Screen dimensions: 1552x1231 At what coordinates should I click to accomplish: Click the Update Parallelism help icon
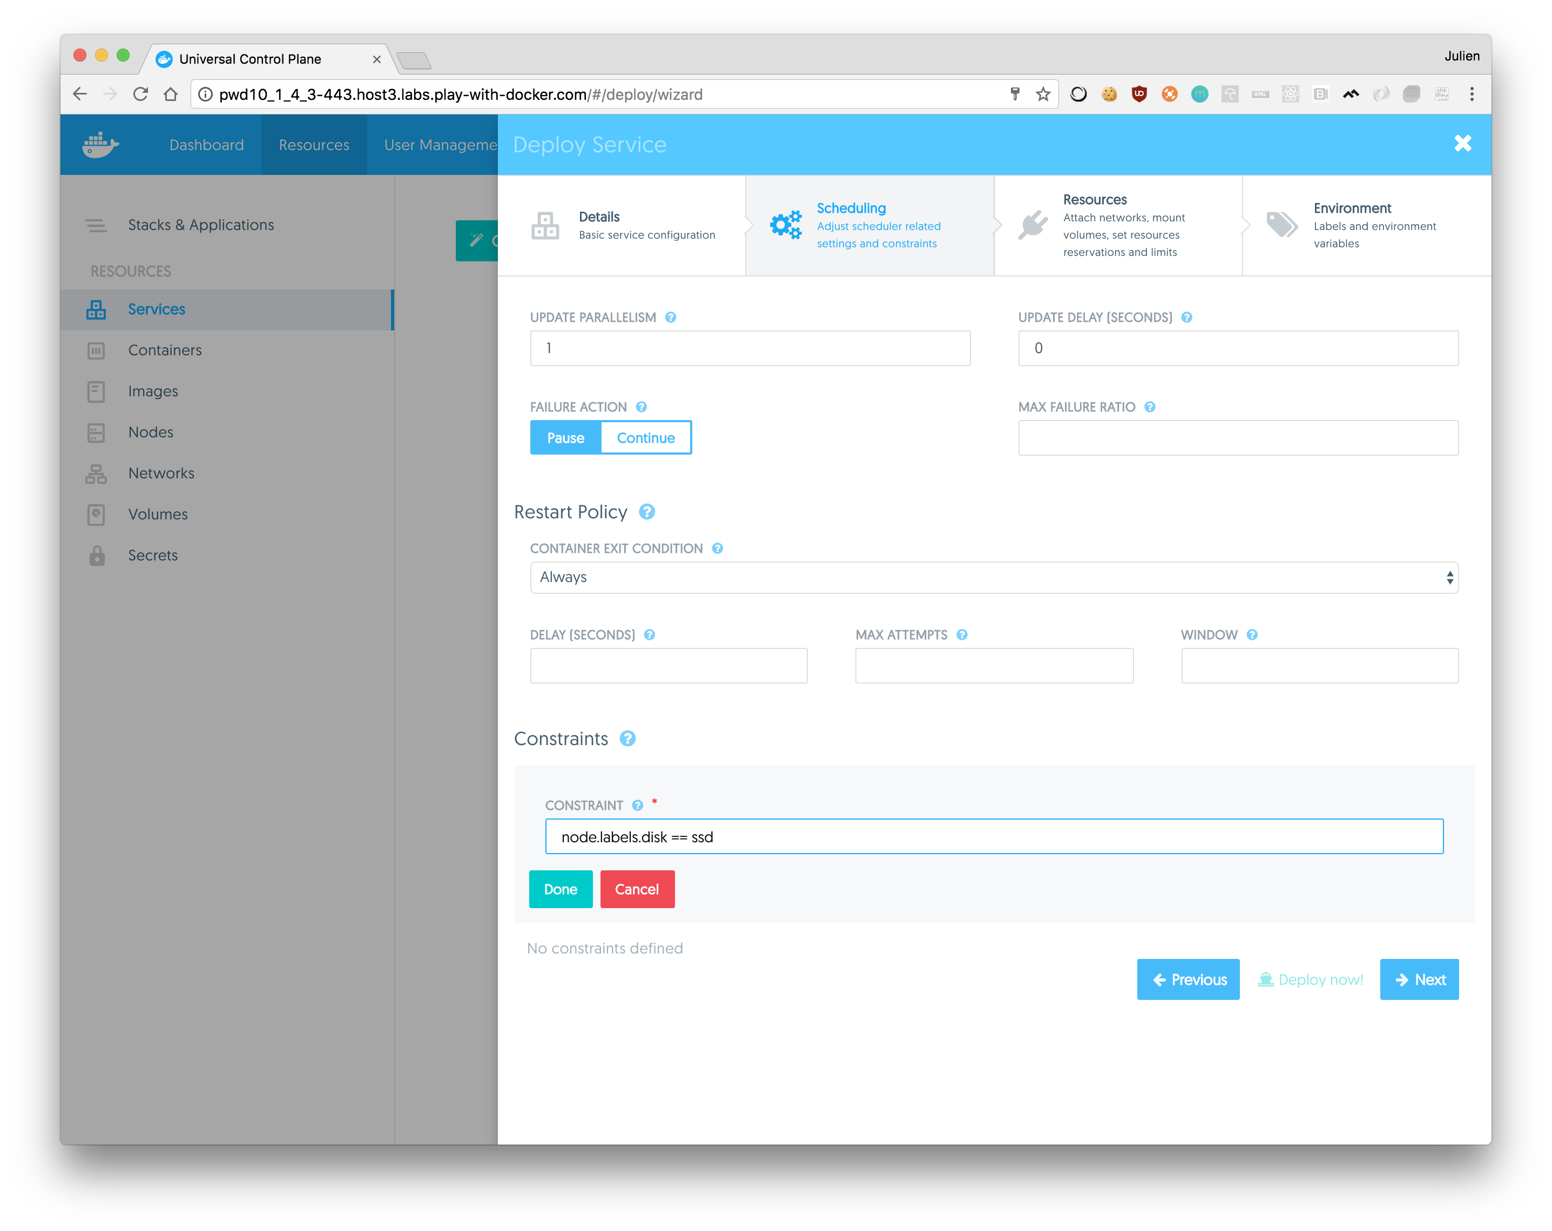(670, 317)
